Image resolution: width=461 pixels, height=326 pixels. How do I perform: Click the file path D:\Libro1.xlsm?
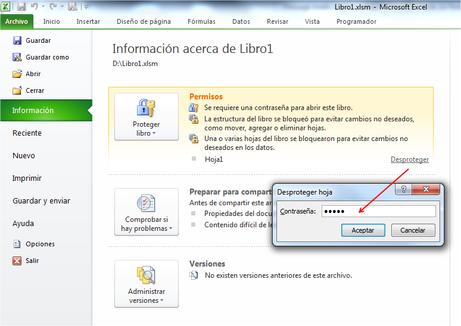click(x=135, y=64)
